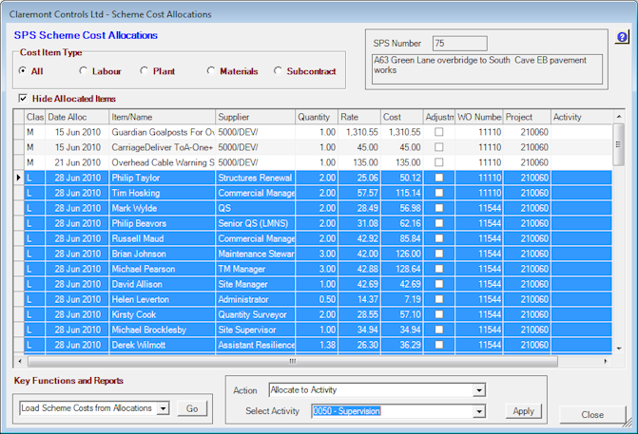The image size is (638, 434).
Task: Tick Adjustment box for Helen Leverton row
Action: (x=438, y=299)
